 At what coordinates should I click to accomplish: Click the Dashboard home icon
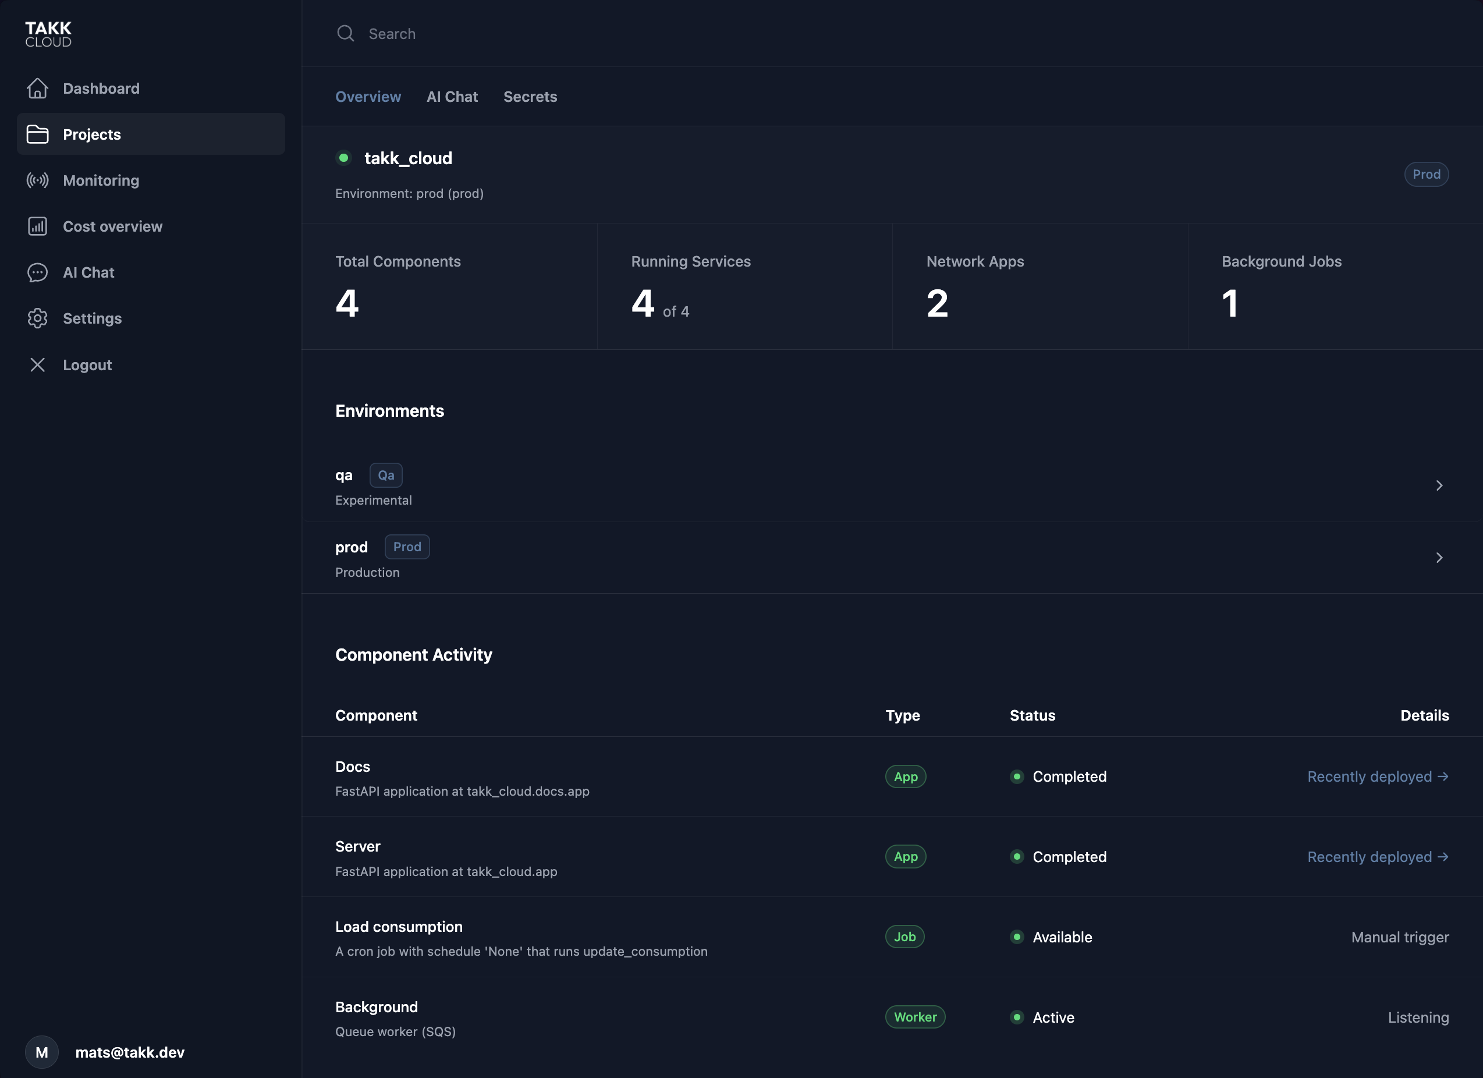point(37,88)
